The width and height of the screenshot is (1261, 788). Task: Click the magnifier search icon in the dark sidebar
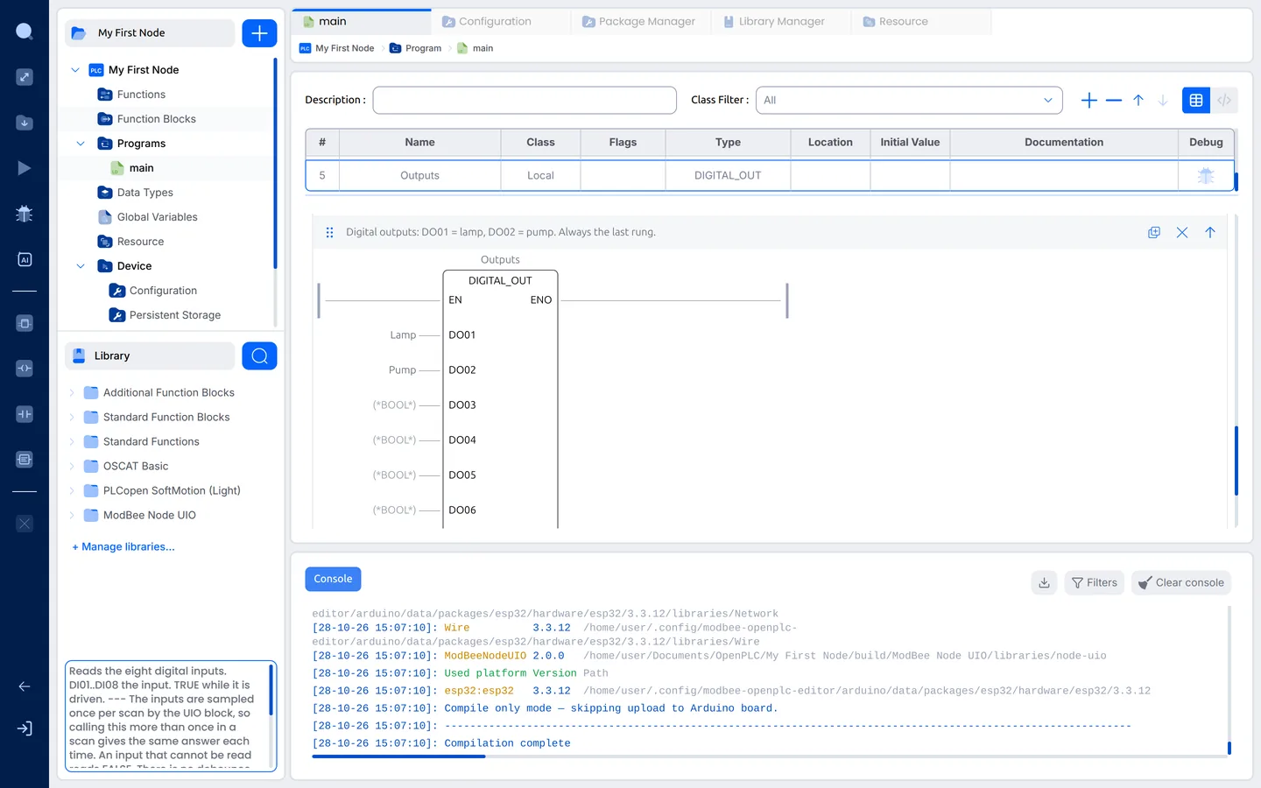[x=25, y=32]
